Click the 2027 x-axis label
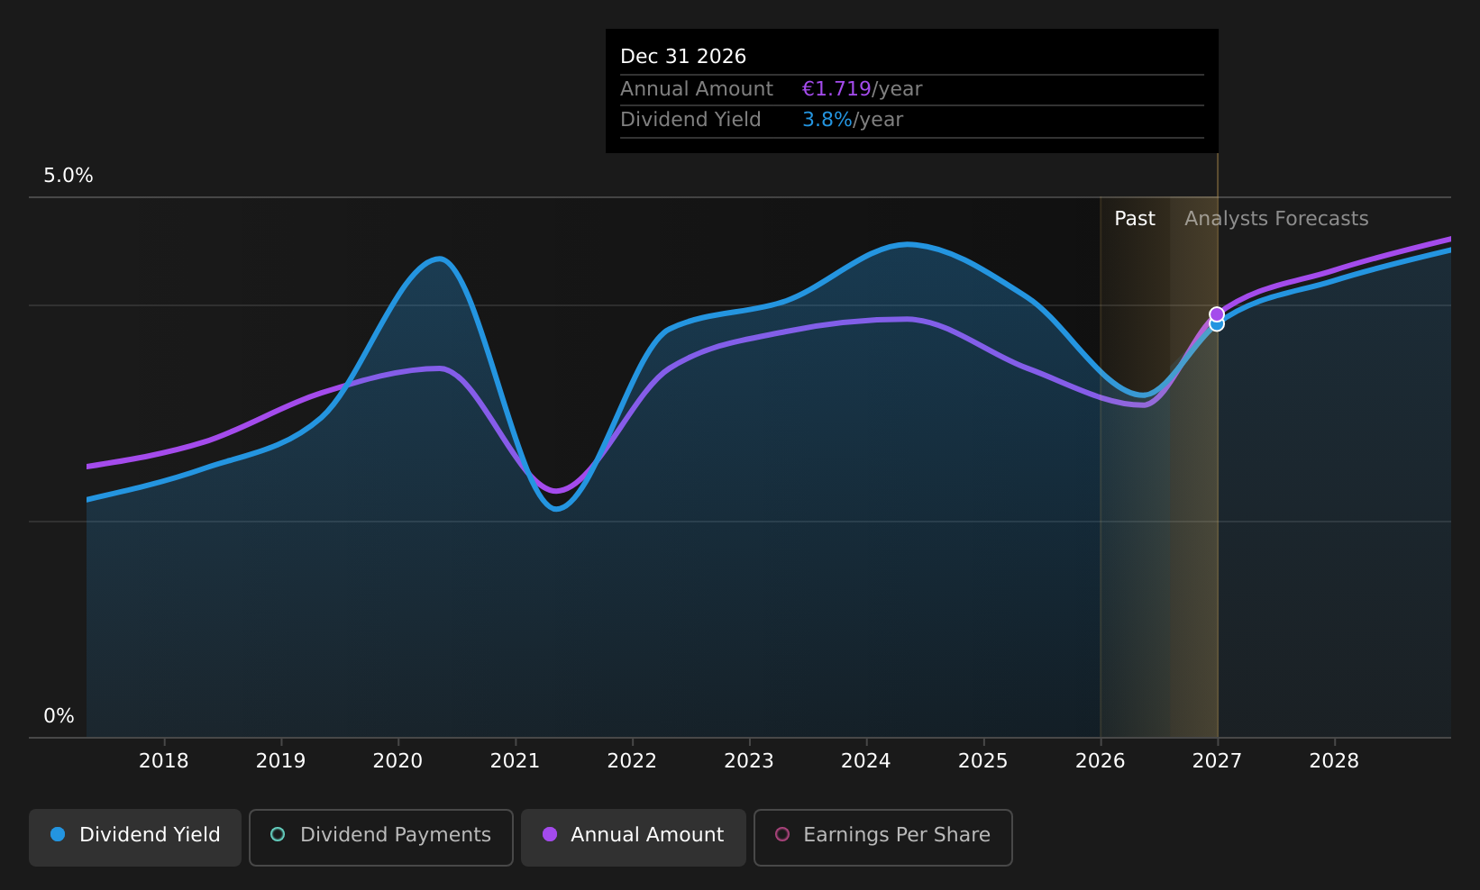Viewport: 1480px width, 890px height. (1218, 761)
